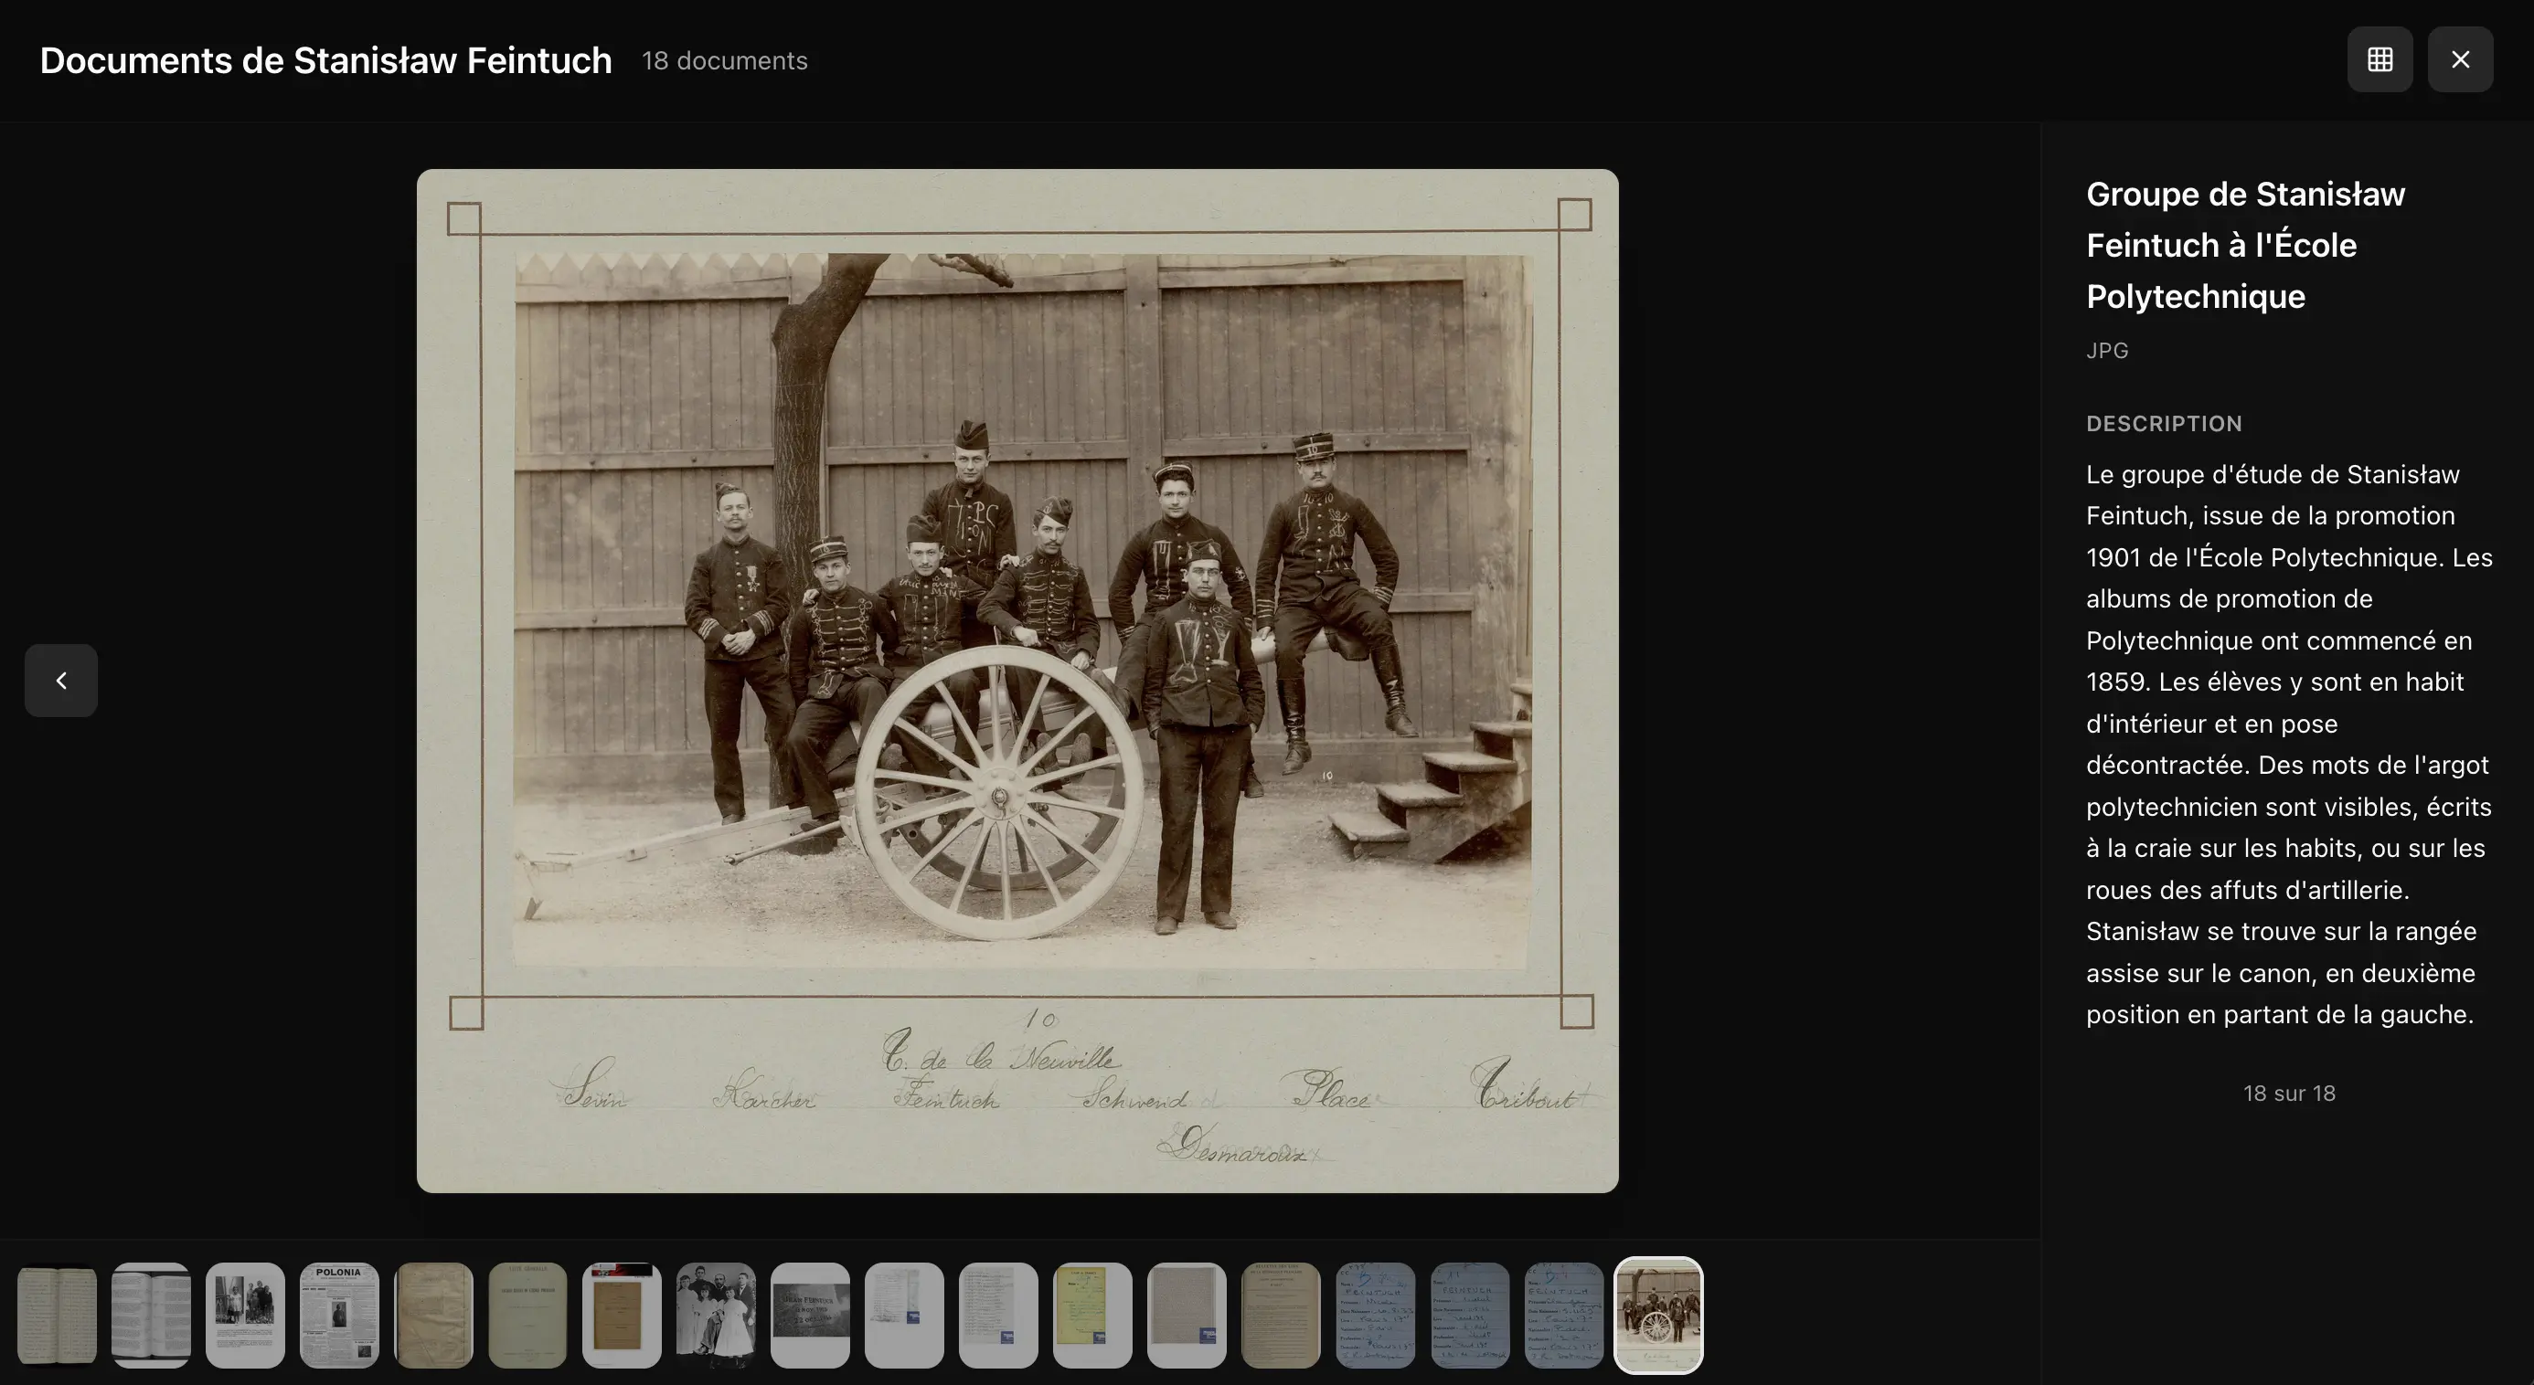The height and width of the screenshot is (1385, 2534).
Task: Close the document viewer
Action: pos(2459,60)
